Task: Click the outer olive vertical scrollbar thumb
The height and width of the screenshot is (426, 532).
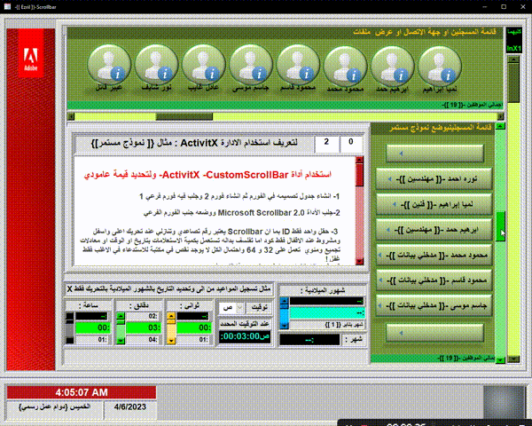Action: [x=513, y=83]
